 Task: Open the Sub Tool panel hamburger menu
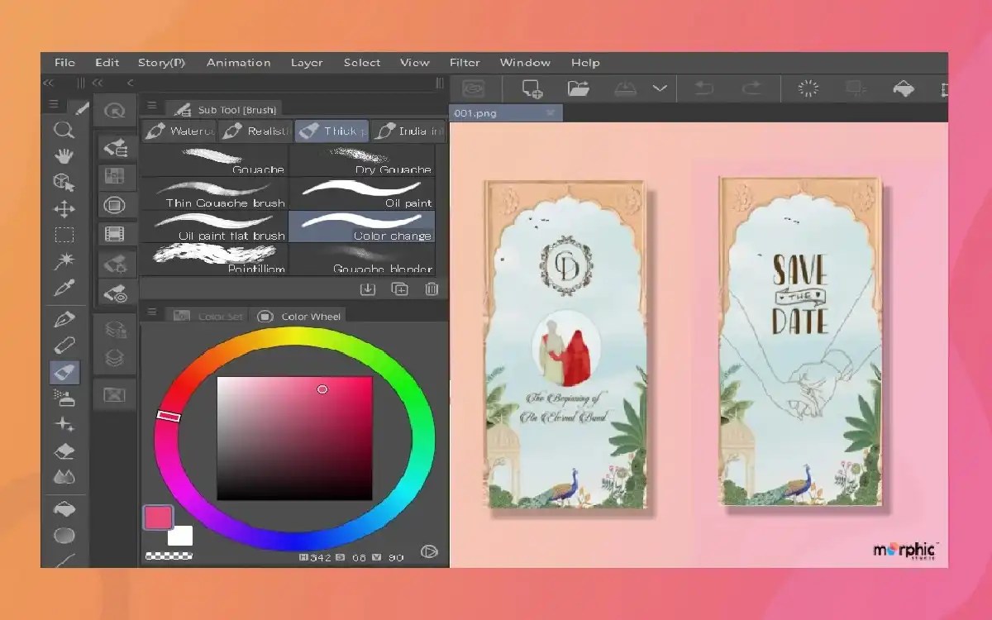click(x=151, y=106)
